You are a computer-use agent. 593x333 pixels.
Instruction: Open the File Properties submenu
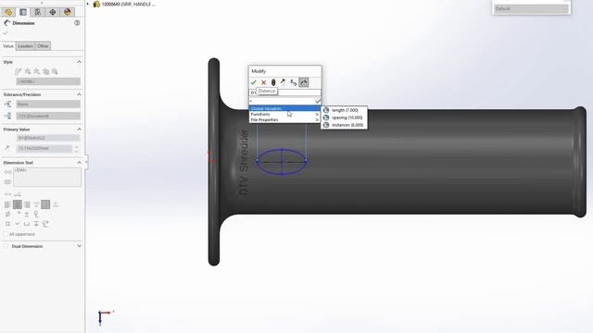tap(284, 119)
